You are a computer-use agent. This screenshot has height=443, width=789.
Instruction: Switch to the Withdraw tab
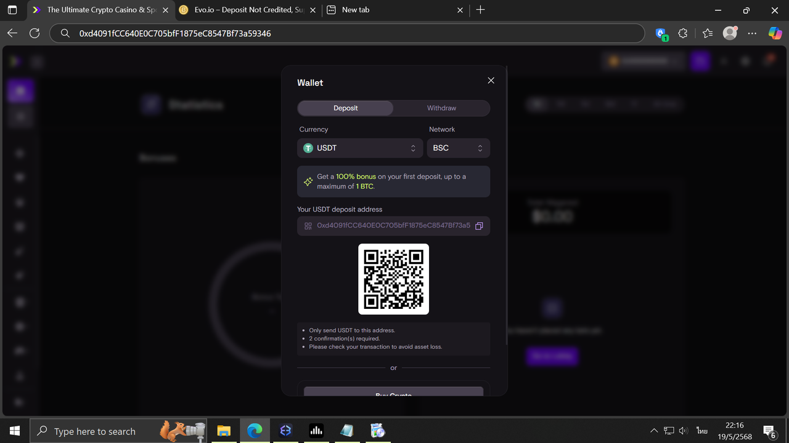coord(441,108)
